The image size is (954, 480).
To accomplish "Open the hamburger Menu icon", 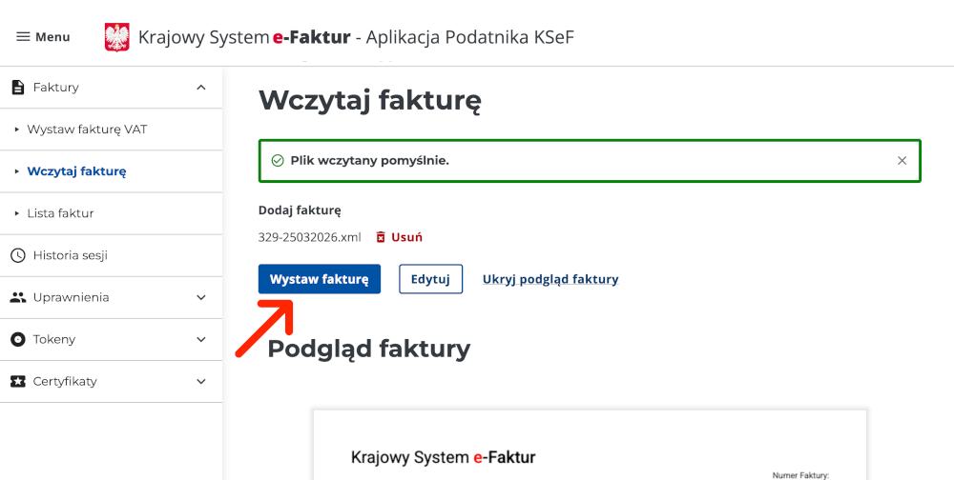I will (x=23, y=37).
